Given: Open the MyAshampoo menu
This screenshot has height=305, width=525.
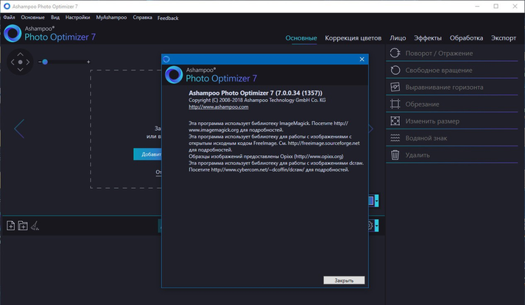Looking at the screenshot, I should click(x=111, y=18).
